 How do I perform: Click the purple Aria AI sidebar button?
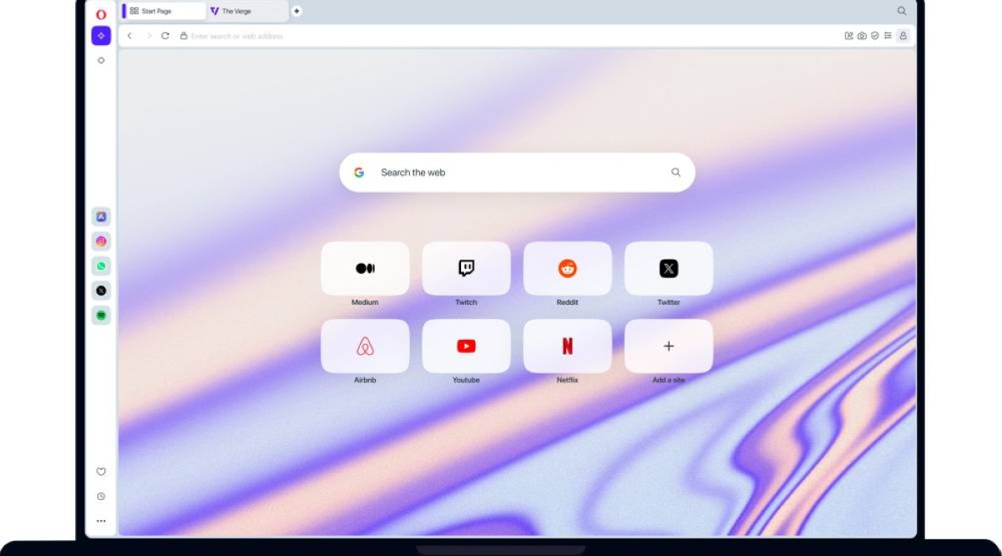[x=101, y=36]
